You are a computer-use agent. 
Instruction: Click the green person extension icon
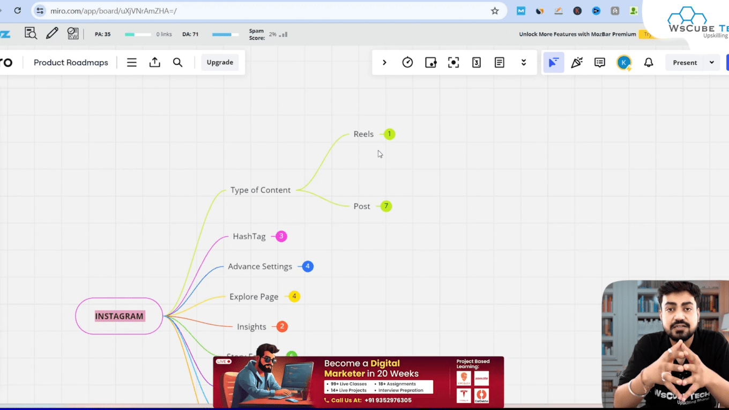634,11
